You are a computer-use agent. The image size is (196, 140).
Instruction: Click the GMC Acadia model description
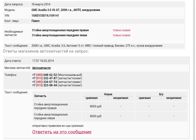coord(66,10)
